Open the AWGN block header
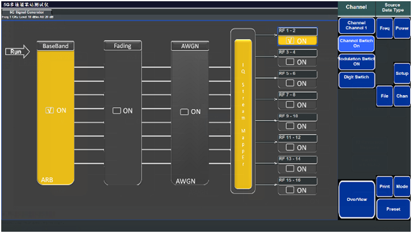The height and width of the screenshot is (233, 412). (x=190, y=46)
